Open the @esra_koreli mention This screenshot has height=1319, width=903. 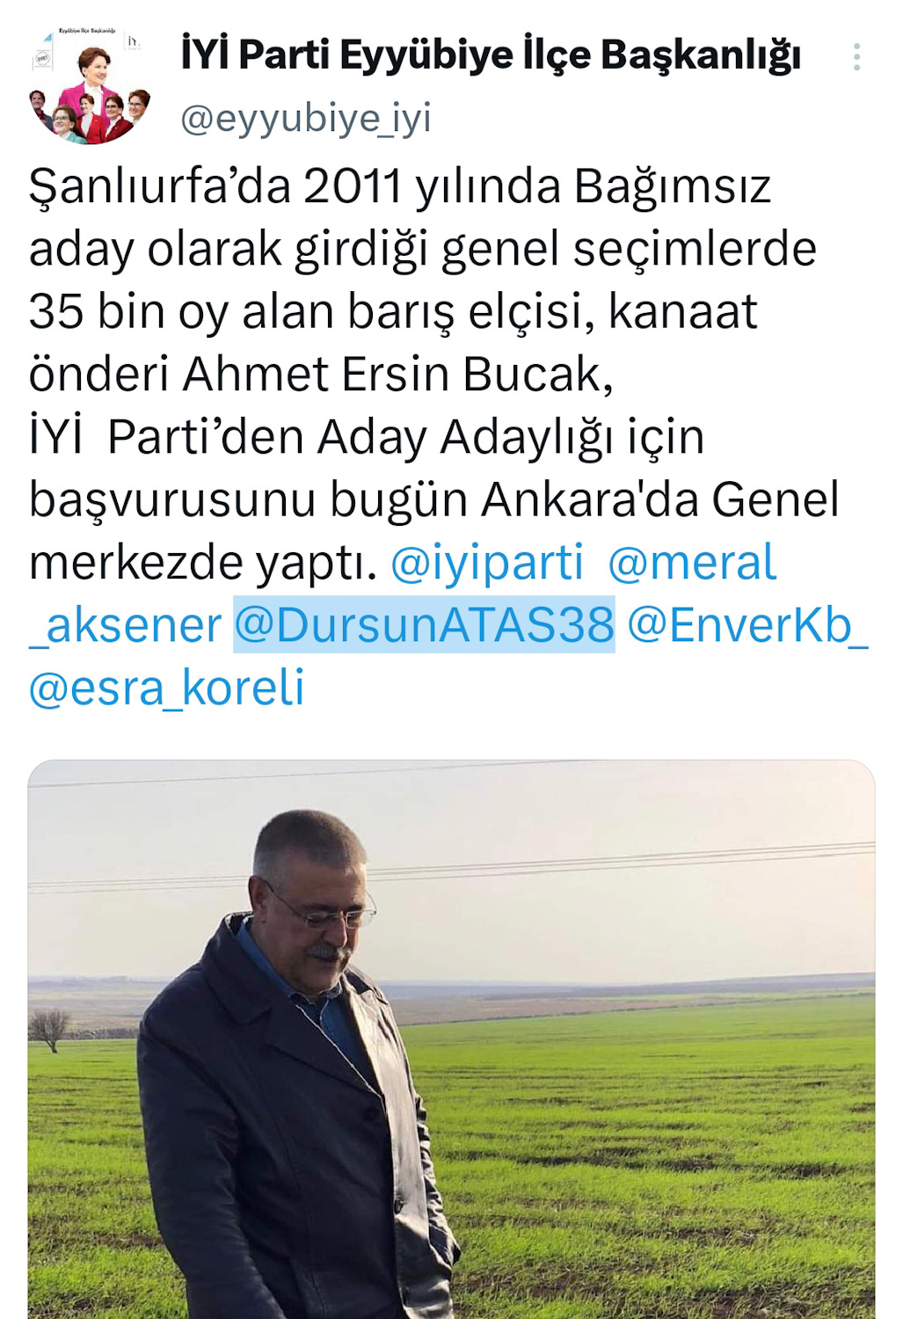tap(167, 688)
